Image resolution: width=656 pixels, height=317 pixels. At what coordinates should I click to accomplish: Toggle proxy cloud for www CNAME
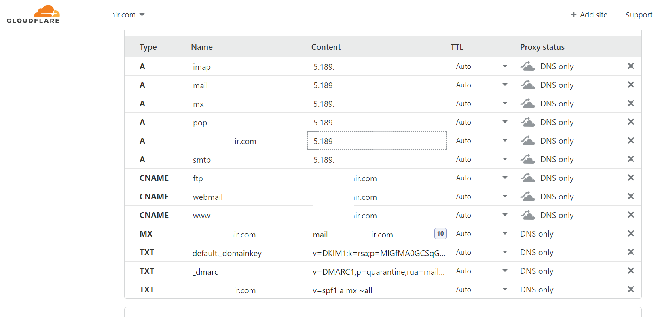point(527,215)
